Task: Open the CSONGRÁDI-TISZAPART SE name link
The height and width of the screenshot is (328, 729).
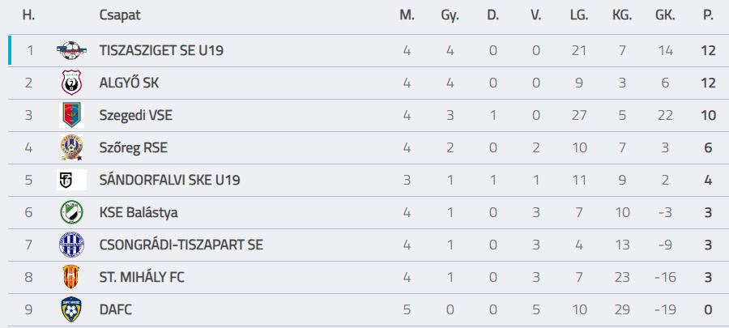Action: point(181,245)
